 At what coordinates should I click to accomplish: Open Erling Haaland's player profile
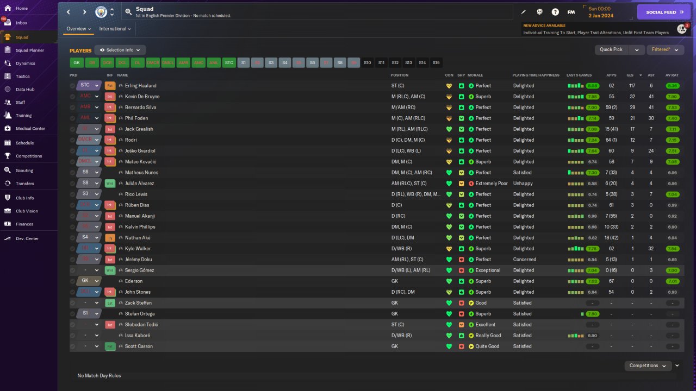point(140,86)
